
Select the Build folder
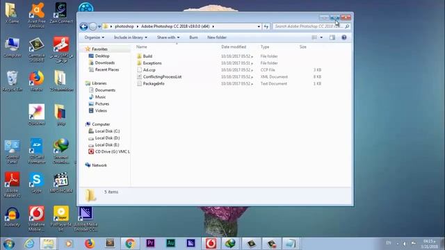point(147,56)
